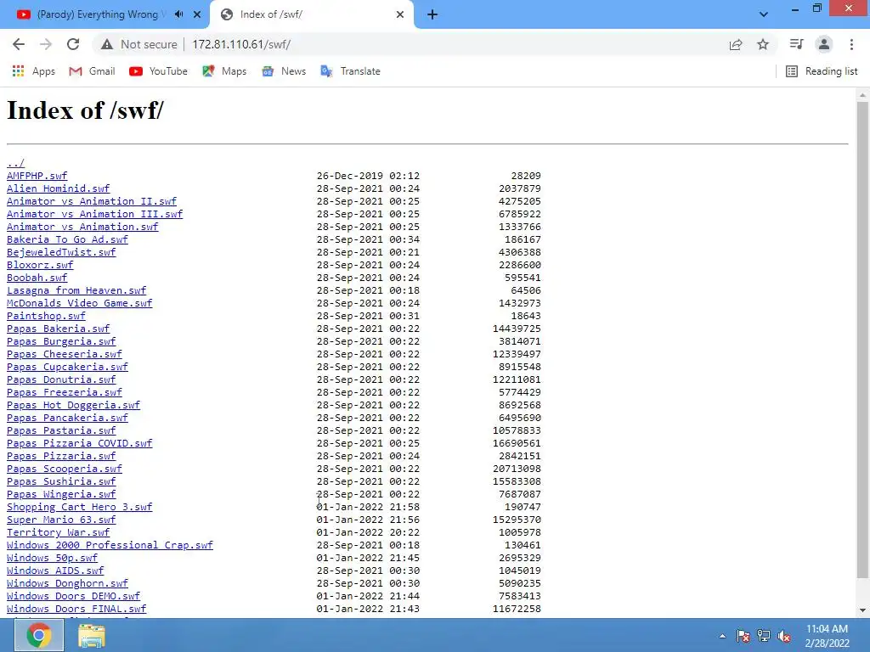Open BejeweledTwist.swf link
Viewport: 870px width, 652px height.
pyautogui.click(x=61, y=252)
